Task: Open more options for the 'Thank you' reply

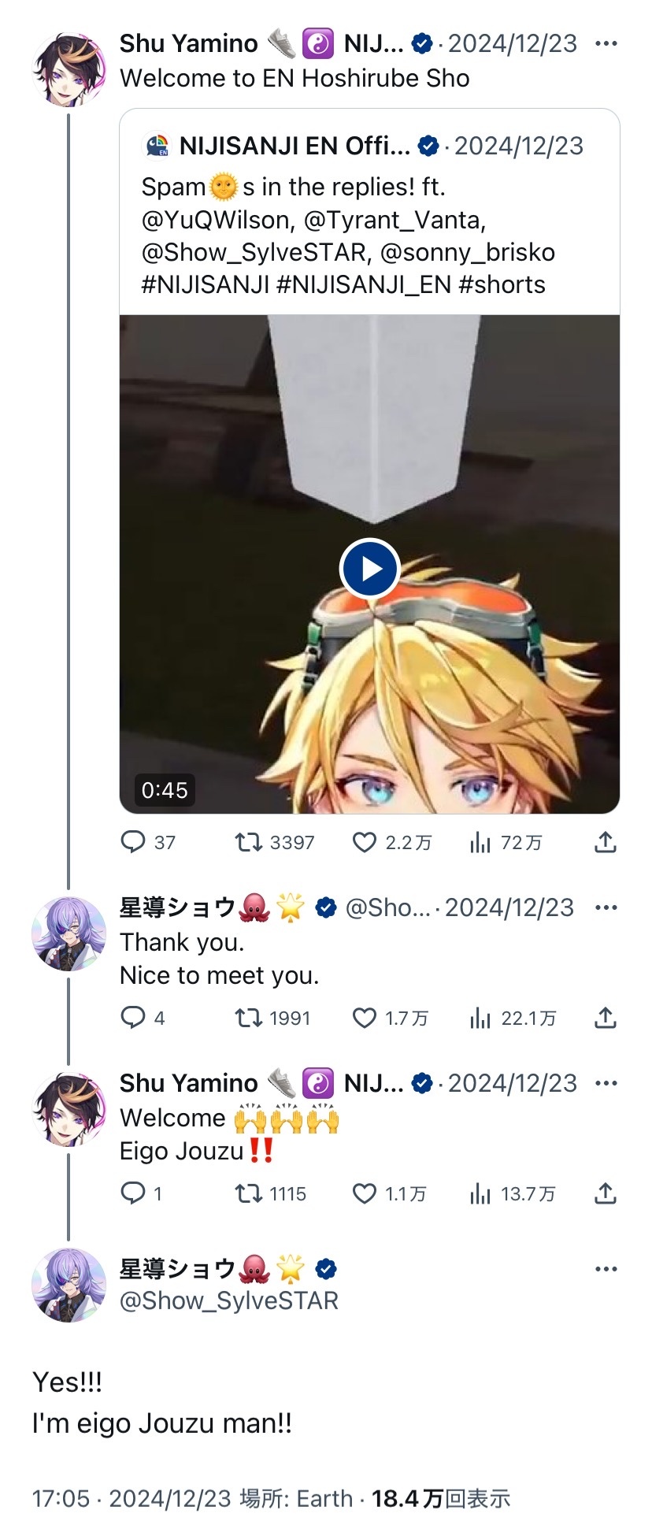Action: (x=606, y=907)
